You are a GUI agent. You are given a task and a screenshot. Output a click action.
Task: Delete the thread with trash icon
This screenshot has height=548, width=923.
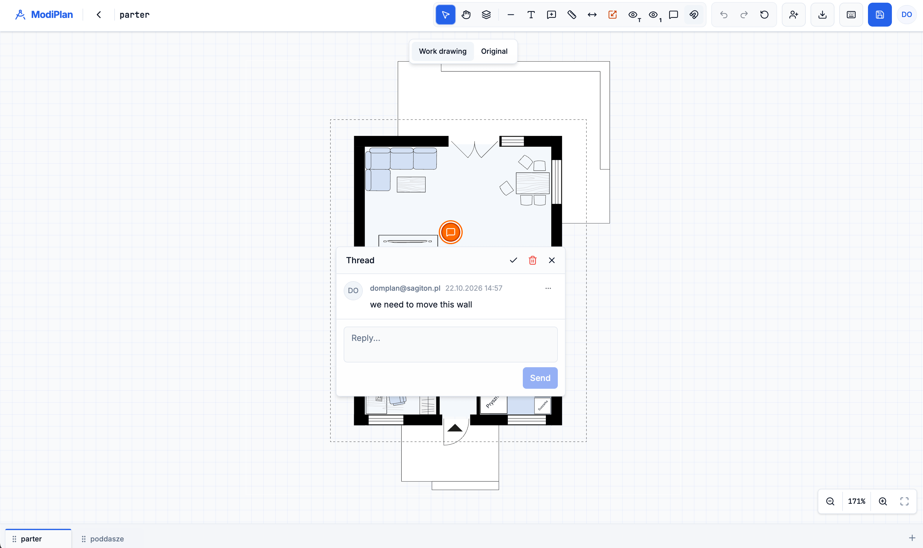[532, 260]
